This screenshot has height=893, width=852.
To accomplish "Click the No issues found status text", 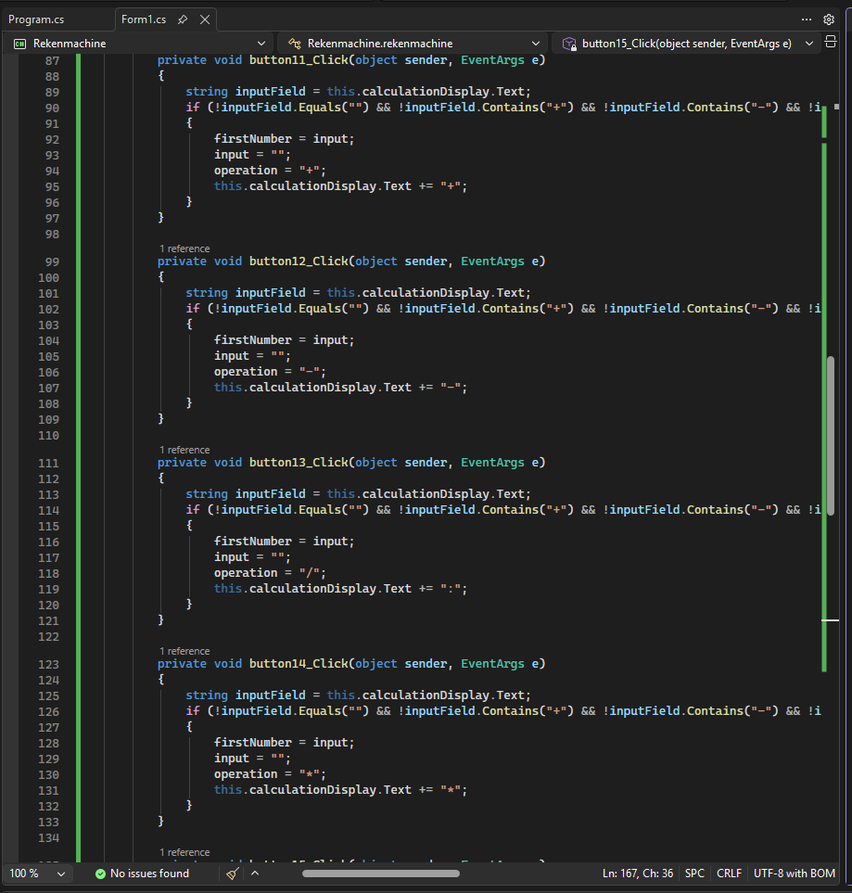I will click(150, 874).
